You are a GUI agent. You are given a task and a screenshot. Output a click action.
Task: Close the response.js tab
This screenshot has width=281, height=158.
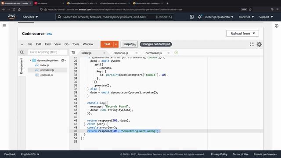[x=137, y=53]
